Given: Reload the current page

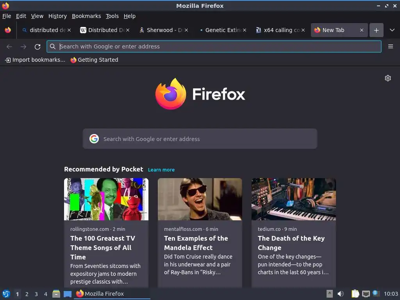Looking at the screenshot, I should (37, 47).
